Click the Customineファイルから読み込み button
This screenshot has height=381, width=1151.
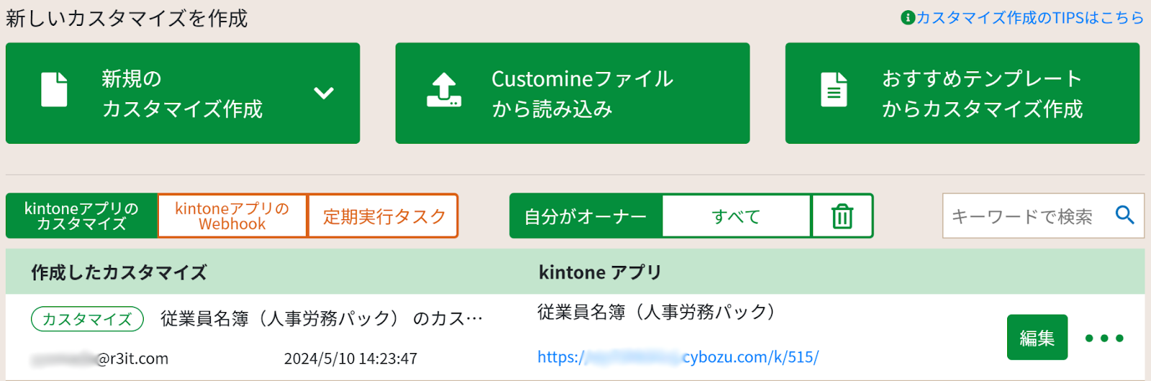click(x=573, y=93)
